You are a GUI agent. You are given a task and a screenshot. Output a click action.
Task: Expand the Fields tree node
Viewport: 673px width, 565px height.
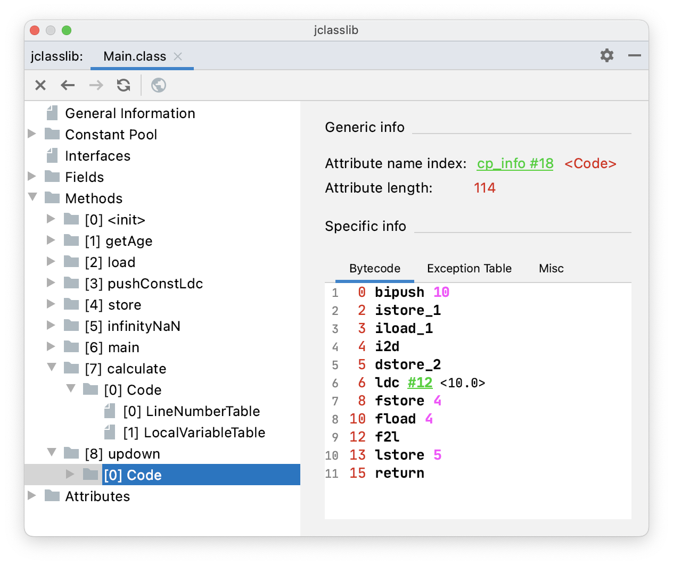(x=32, y=177)
